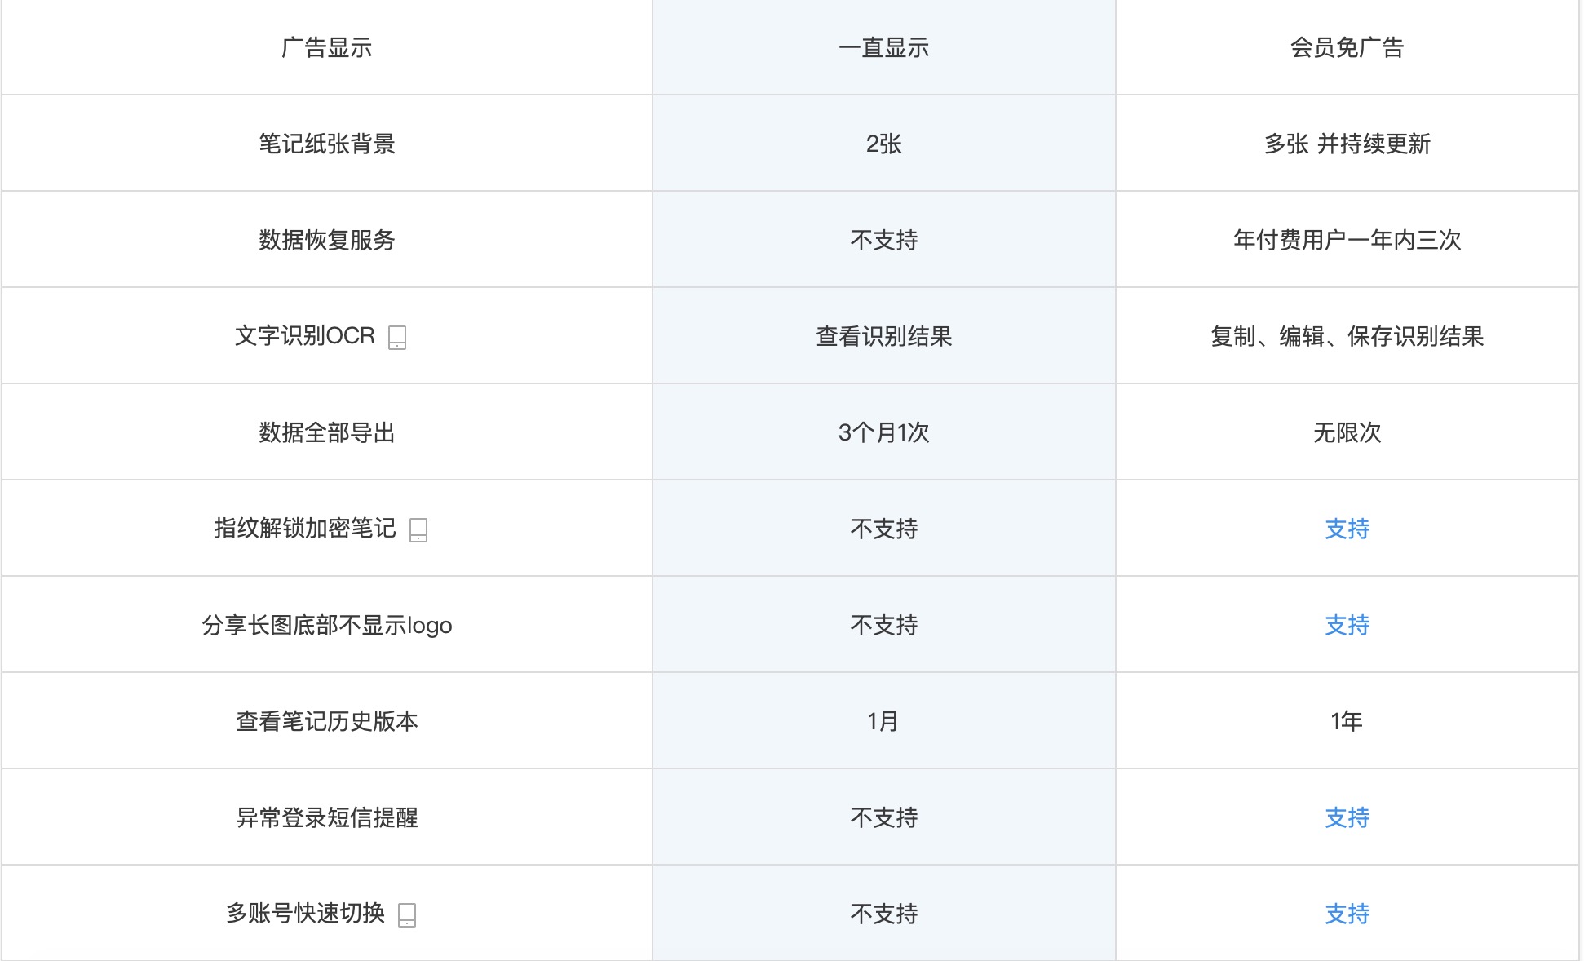Select the 3个月1次 cell
Viewport: 1584px width, 961px height.
pos(883,432)
